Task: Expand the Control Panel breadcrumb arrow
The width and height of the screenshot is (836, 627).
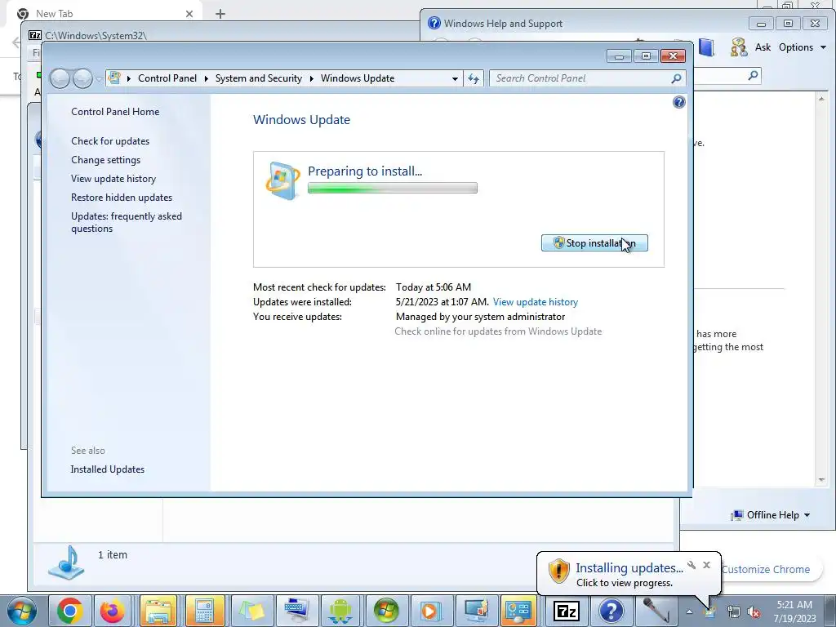Action: pos(206,78)
